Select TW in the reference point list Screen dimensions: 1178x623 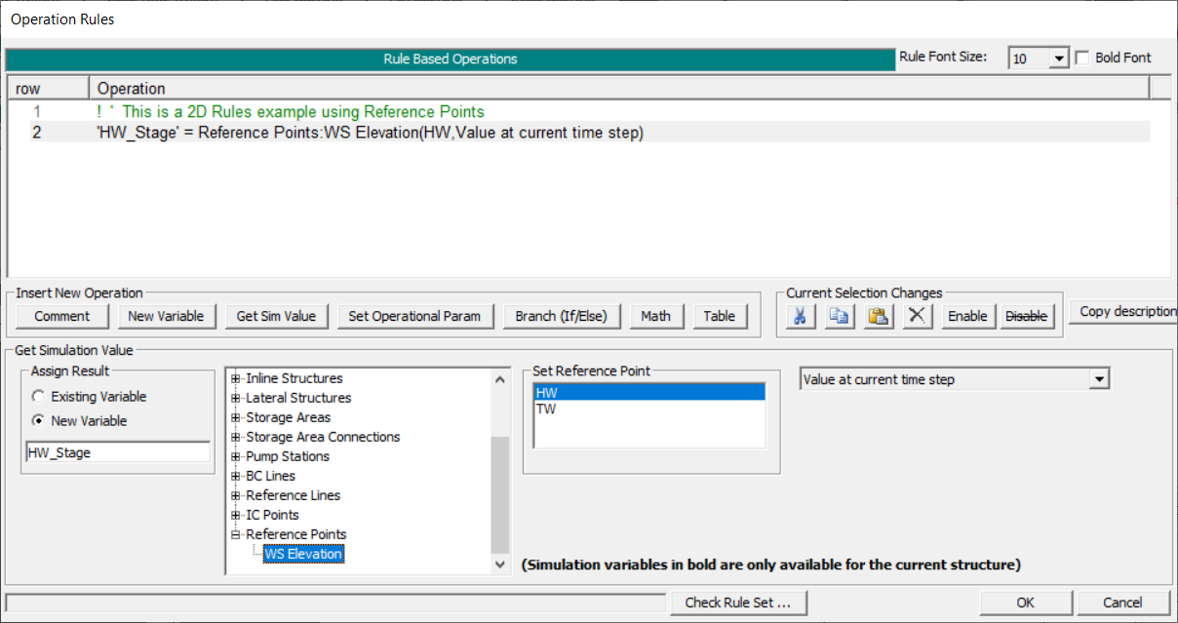pos(545,409)
